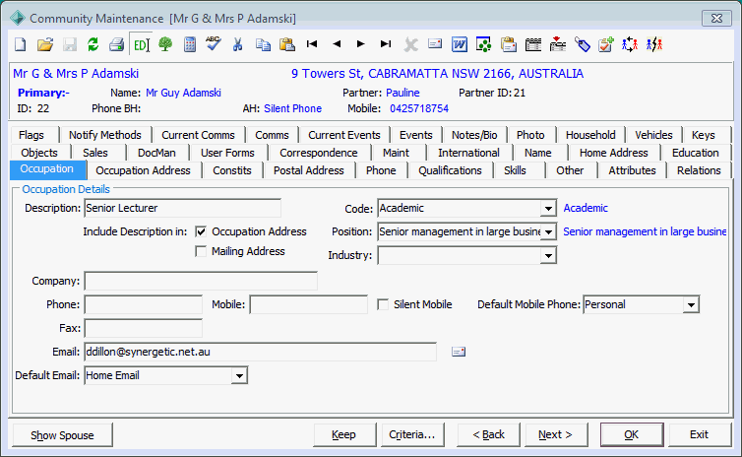Click the spell check ABC icon
This screenshot has height=457, width=742.
(214, 44)
